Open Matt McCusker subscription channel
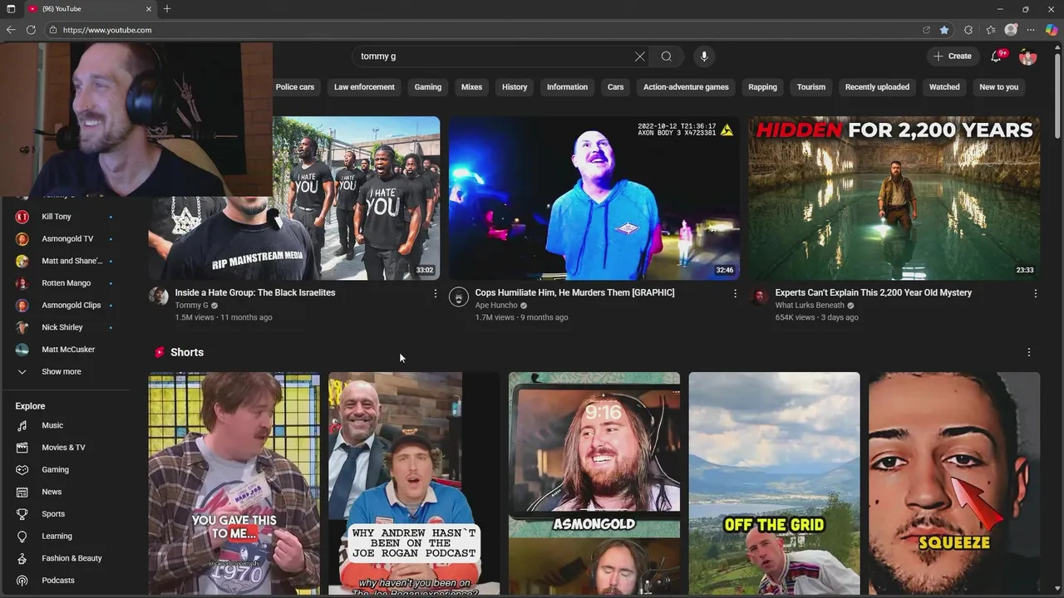1064x598 pixels. click(x=66, y=350)
